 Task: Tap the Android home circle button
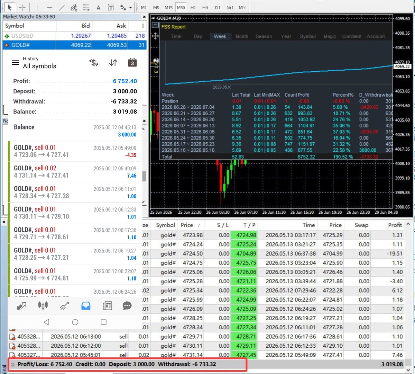click(x=75, y=322)
